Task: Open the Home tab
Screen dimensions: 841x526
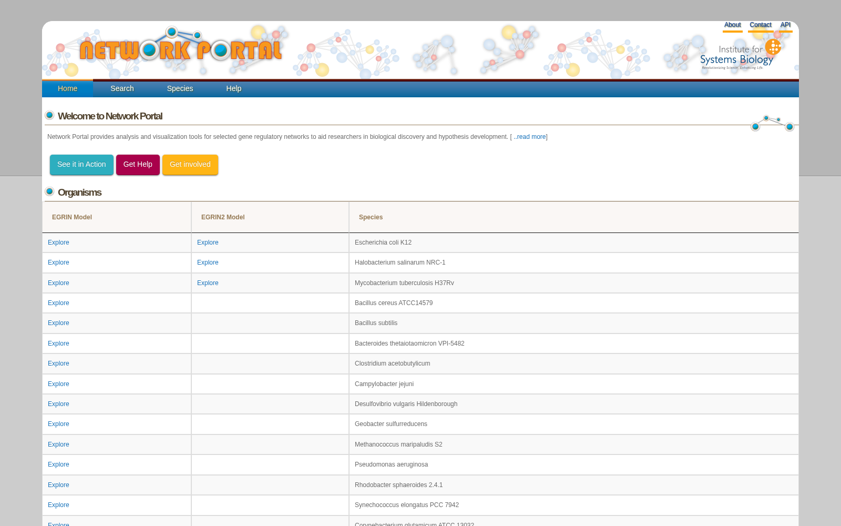Action: [x=67, y=88]
